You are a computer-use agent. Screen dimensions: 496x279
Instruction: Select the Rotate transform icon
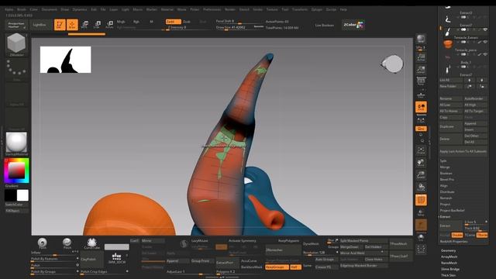pyautogui.click(x=109, y=25)
